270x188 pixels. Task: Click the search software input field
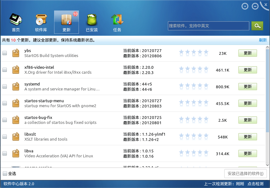tap(208, 26)
